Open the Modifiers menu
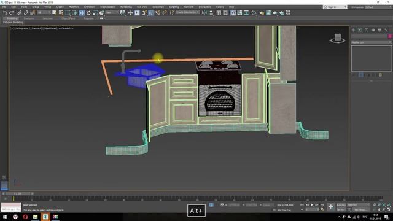The height and width of the screenshot is (221, 393). point(74,7)
